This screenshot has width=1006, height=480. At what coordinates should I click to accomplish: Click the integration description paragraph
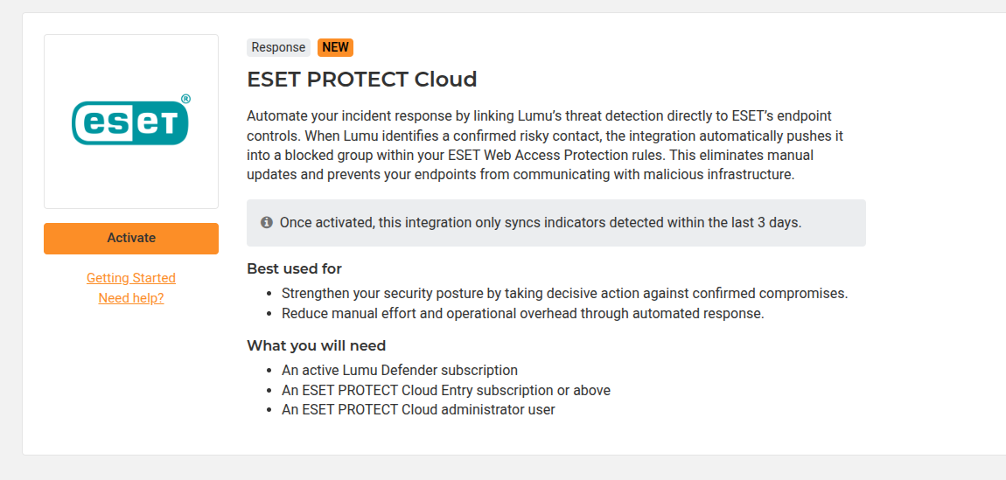(x=553, y=145)
